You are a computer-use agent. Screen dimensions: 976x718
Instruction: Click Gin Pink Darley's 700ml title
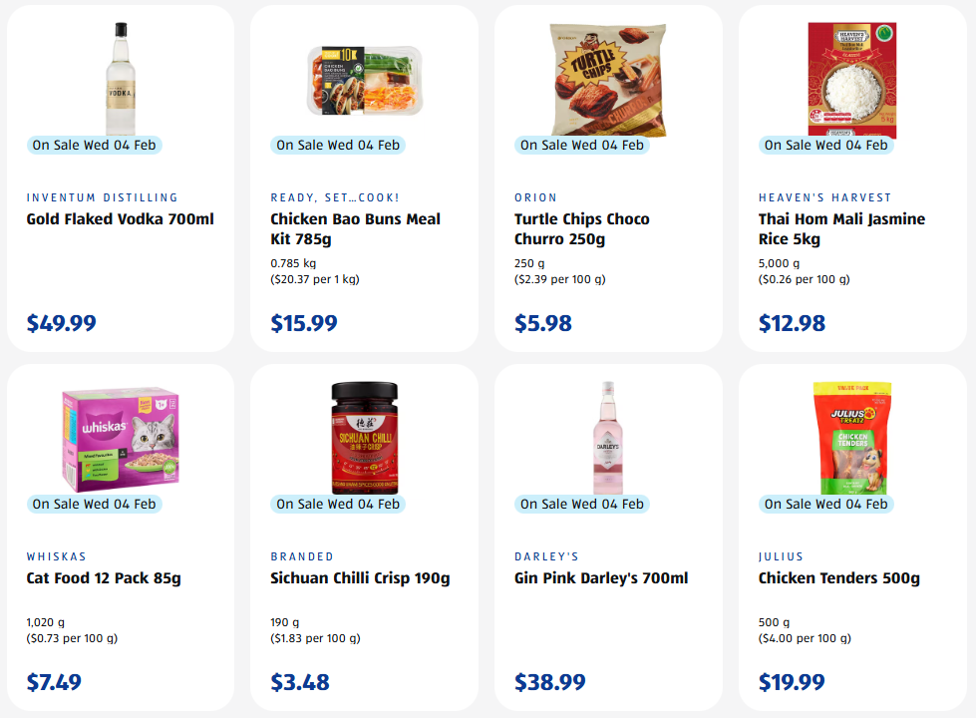tap(601, 578)
